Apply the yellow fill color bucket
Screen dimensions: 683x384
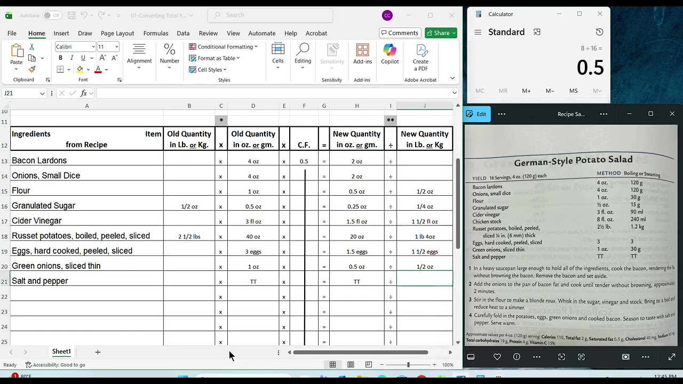click(80, 69)
